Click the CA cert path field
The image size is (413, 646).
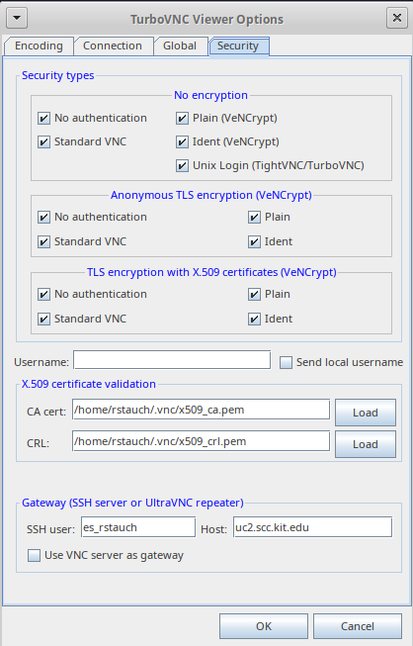point(201,410)
